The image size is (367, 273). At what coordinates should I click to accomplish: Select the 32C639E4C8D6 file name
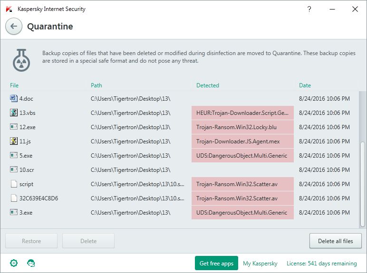click(x=39, y=198)
